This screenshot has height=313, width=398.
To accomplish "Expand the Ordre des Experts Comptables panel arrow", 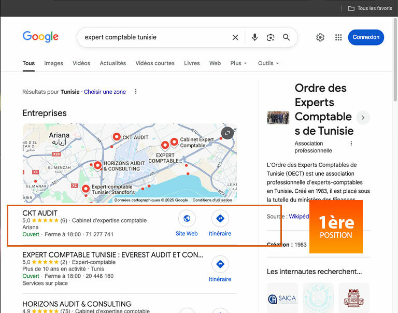I will (x=363, y=118).
